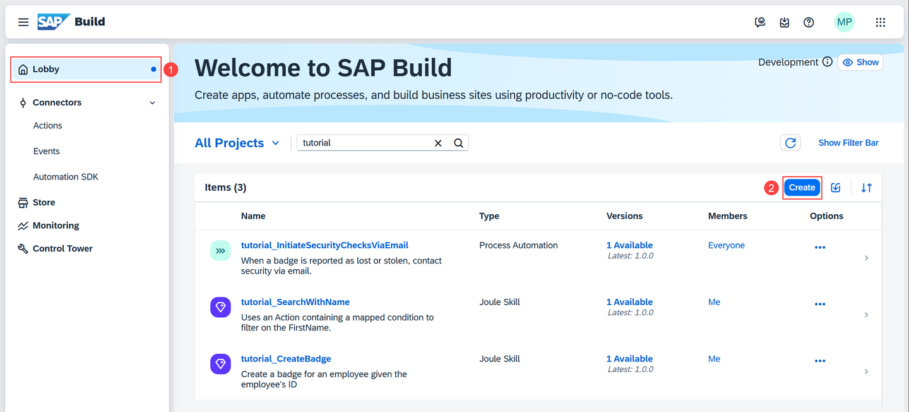
Task: Open options for tutorial_InitiateSecurityChecksViaEmail
Action: [x=820, y=248]
